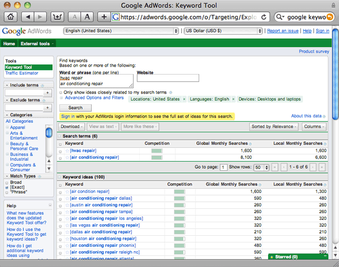The width and height of the screenshot is (339, 267).
Task: Select the "Phrase" match type checkbox
Action: 7,192
